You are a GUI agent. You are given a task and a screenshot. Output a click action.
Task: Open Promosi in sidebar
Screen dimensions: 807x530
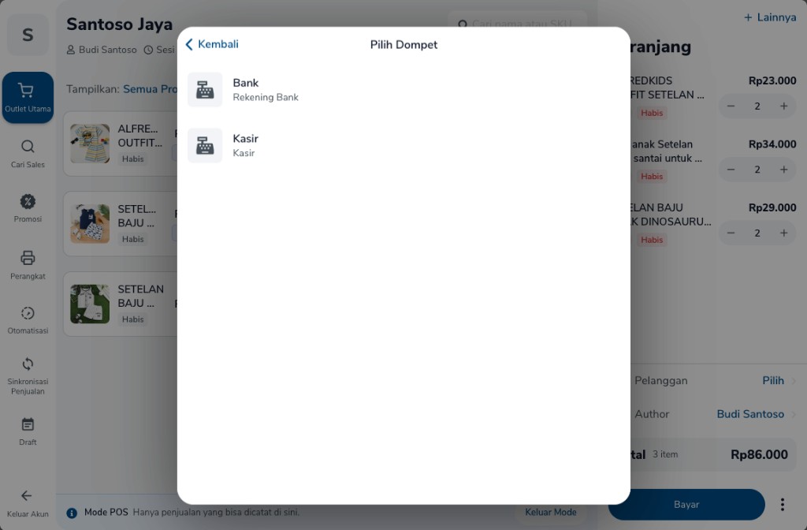[x=28, y=208]
